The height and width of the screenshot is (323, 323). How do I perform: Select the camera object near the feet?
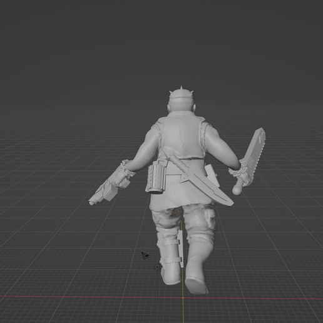145,255
